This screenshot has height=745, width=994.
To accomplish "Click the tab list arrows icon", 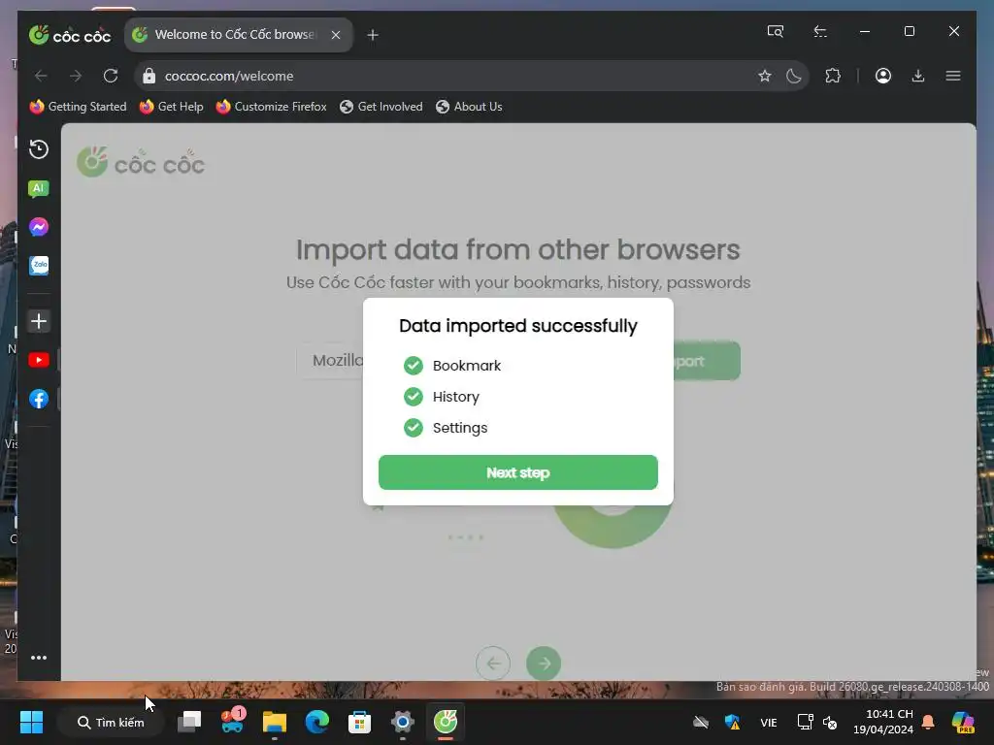I will coord(819,31).
